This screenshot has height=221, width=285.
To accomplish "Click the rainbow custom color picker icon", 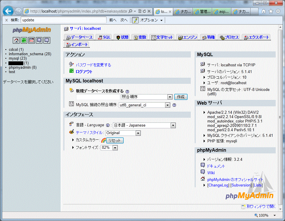I will coord(103,141).
